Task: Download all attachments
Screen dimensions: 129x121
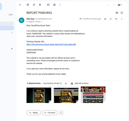Action: pos(66,83)
